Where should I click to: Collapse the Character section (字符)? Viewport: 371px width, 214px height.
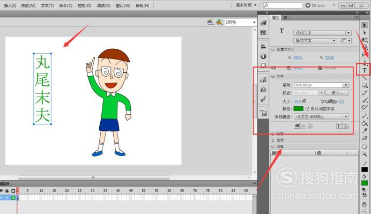(273, 77)
